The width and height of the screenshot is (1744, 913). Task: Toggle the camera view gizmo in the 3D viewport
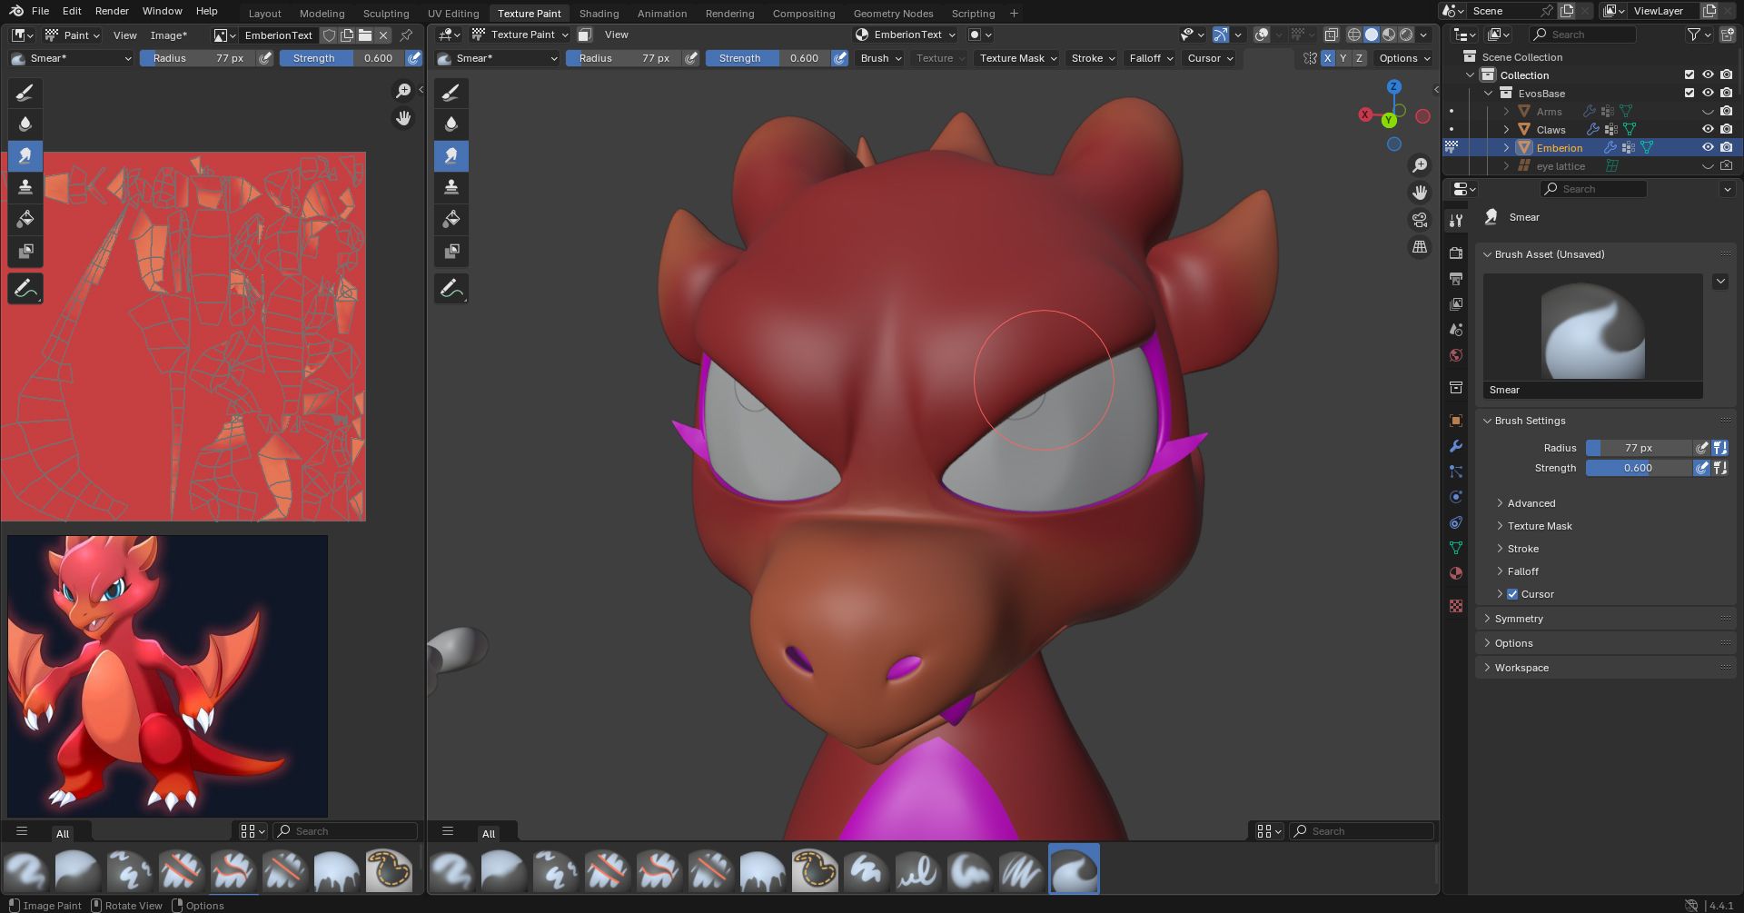[x=1420, y=220]
